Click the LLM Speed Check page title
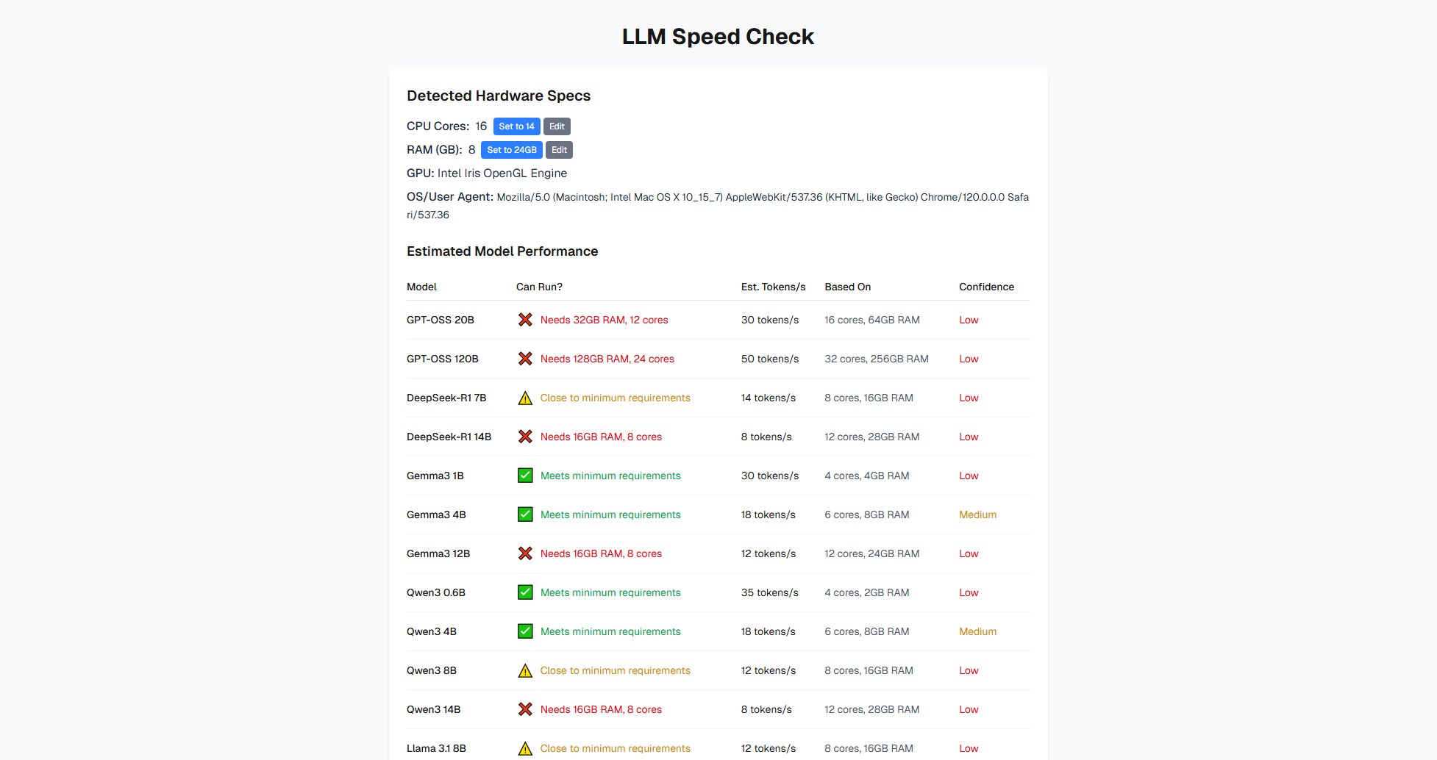This screenshot has width=1437, height=760. point(718,37)
